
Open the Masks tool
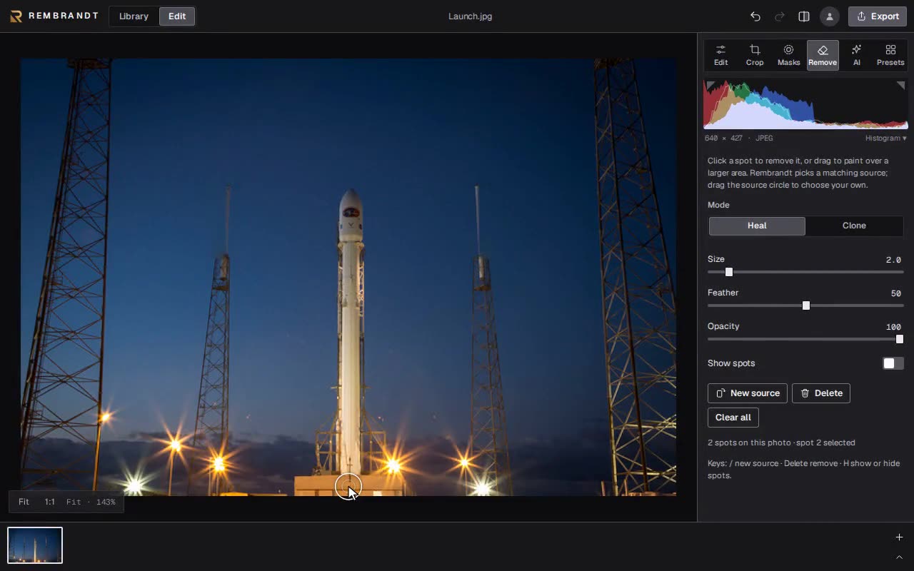[788, 55]
